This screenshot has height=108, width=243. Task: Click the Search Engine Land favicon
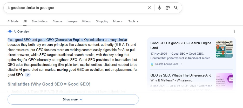(x=152, y=64)
